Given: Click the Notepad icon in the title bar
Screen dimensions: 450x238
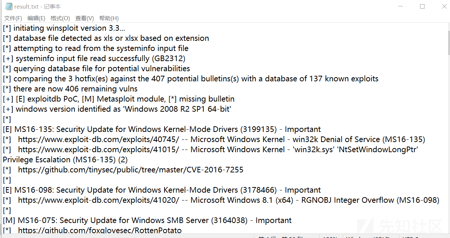Looking at the screenshot, I should [8, 6].
